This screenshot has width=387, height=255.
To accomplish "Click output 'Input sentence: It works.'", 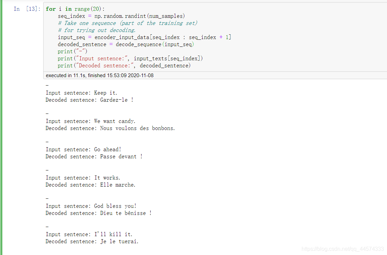I will click(x=83, y=178).
